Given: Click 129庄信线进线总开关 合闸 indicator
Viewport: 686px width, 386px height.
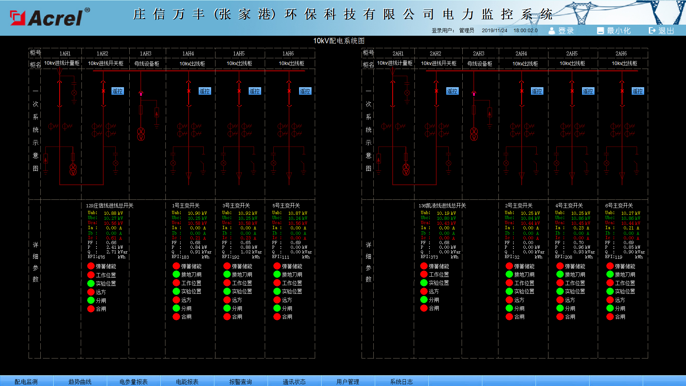Looking at the screenshot, I should [91, 308].
